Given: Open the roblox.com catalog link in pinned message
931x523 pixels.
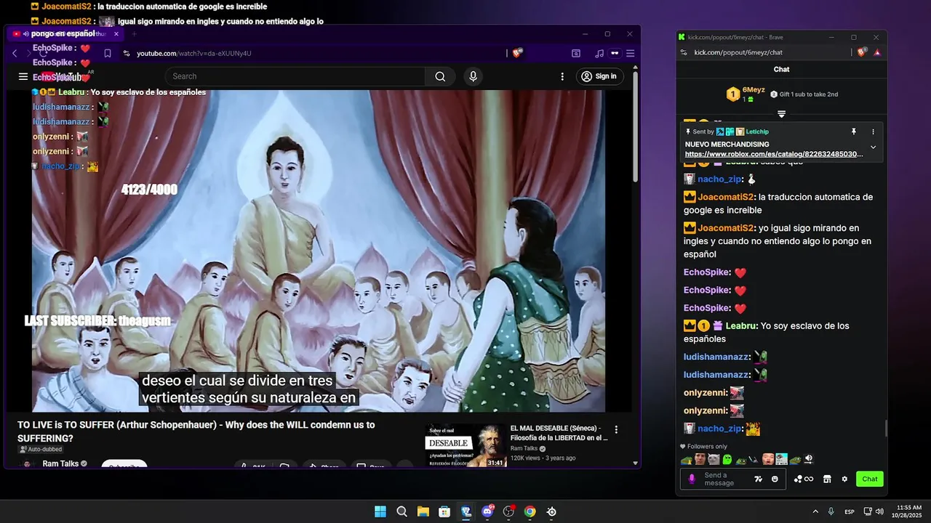Looking at the screenshot, I should [x=774, y=154].
